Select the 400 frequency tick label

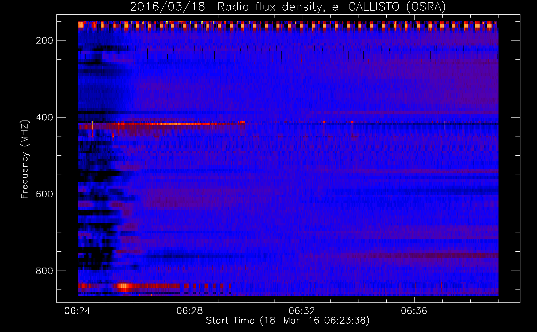pos(44,118)
